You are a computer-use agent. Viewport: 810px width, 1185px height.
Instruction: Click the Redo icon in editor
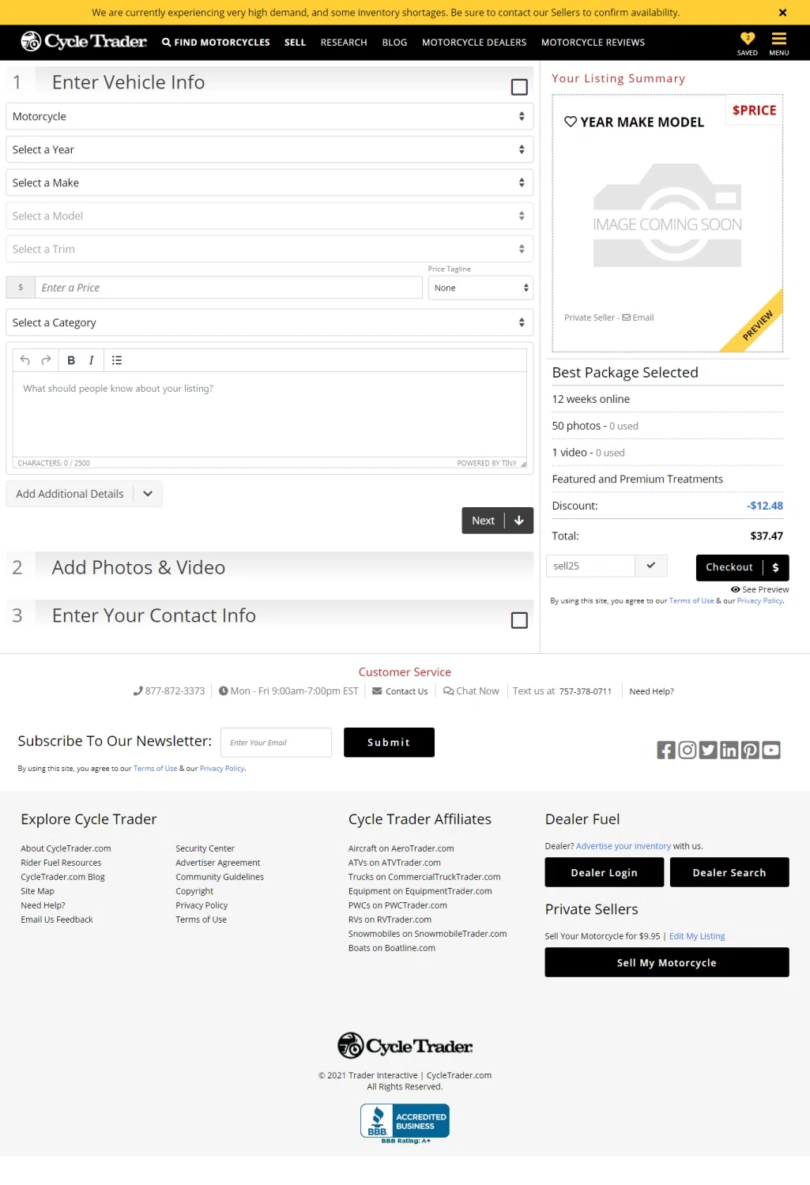(x=46, y=360)
